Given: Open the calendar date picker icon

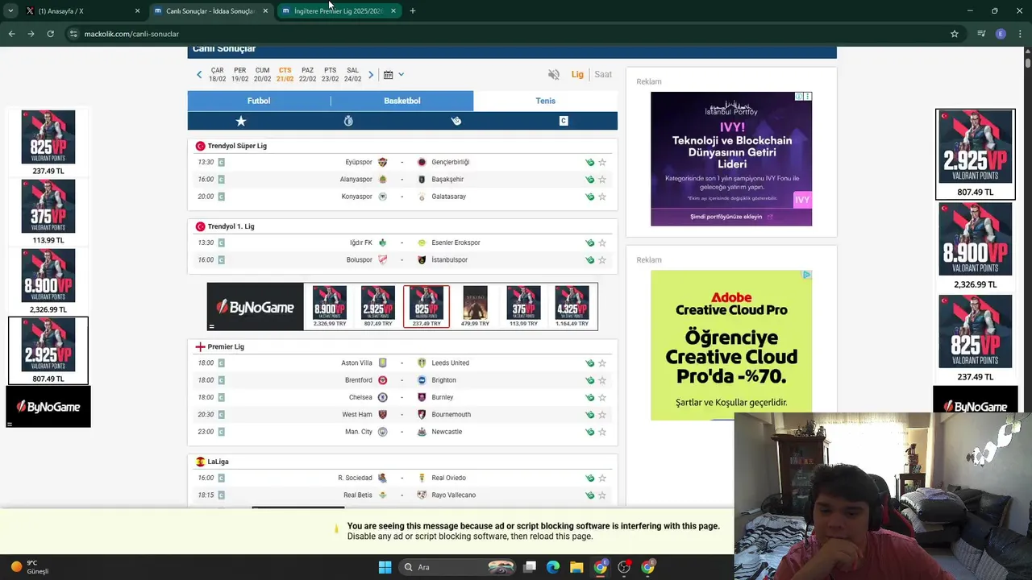Looking at the screenshot, I should tap(388, 75).
